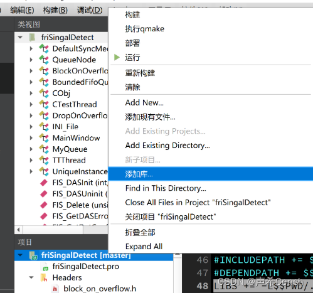Expand the INI_File class node
Viewport: 313px width, 293px height.
31,127
